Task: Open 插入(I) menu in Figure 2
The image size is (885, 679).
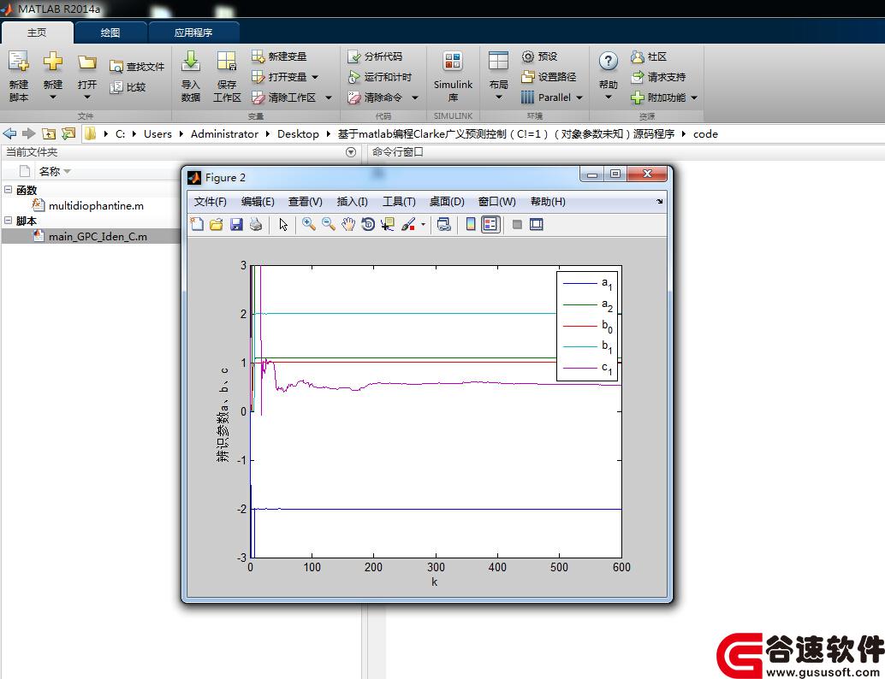Action: click(x=352, y=201)
